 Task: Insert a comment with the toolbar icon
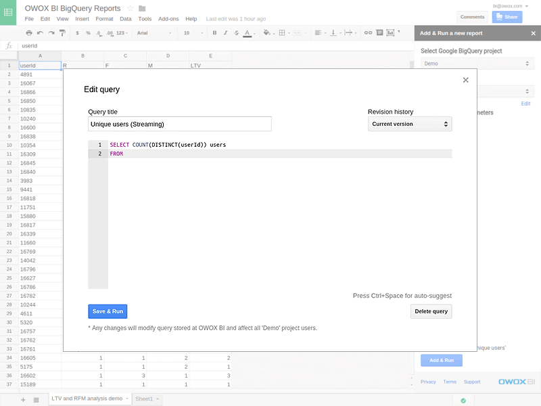click(x=379, y=32)
